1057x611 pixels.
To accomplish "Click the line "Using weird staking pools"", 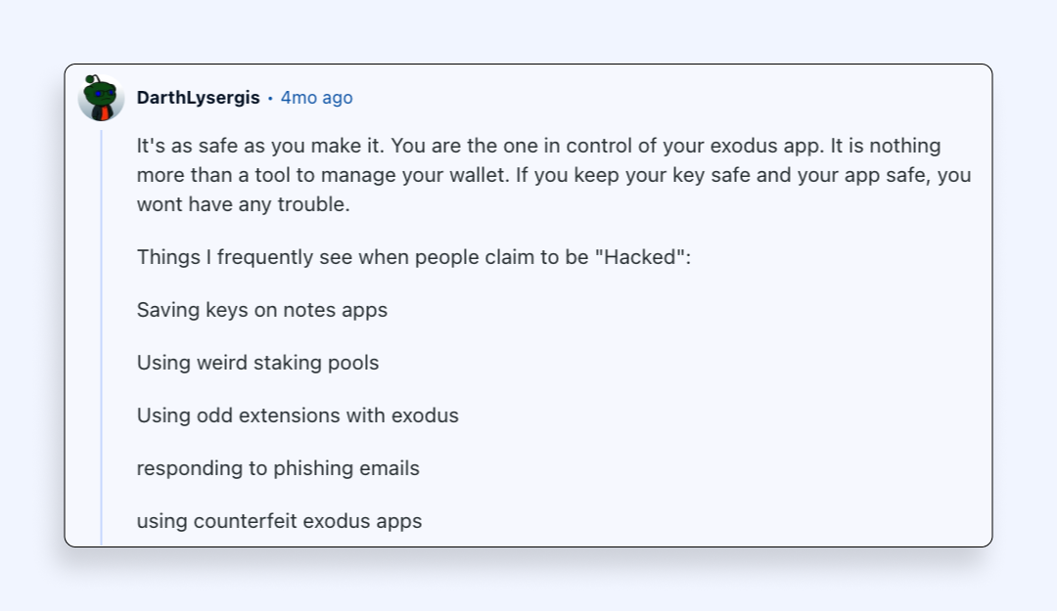I will click(x=257, y=363).
